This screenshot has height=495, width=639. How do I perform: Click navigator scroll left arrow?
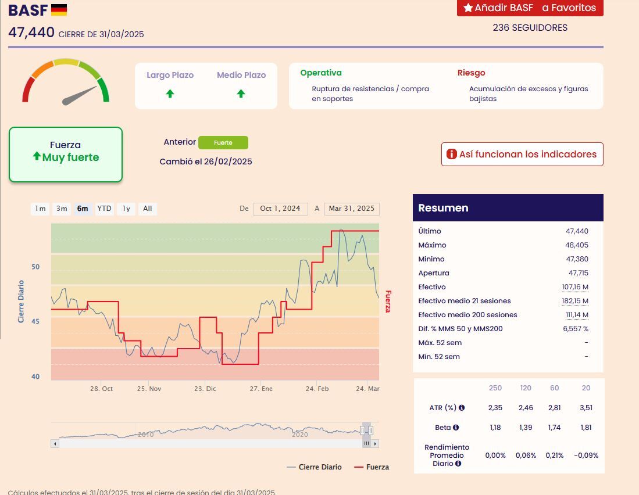point(55,443)
